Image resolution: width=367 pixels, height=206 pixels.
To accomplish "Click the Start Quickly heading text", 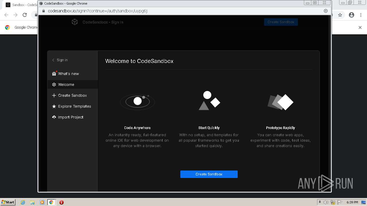I will (x=209, y=128).
